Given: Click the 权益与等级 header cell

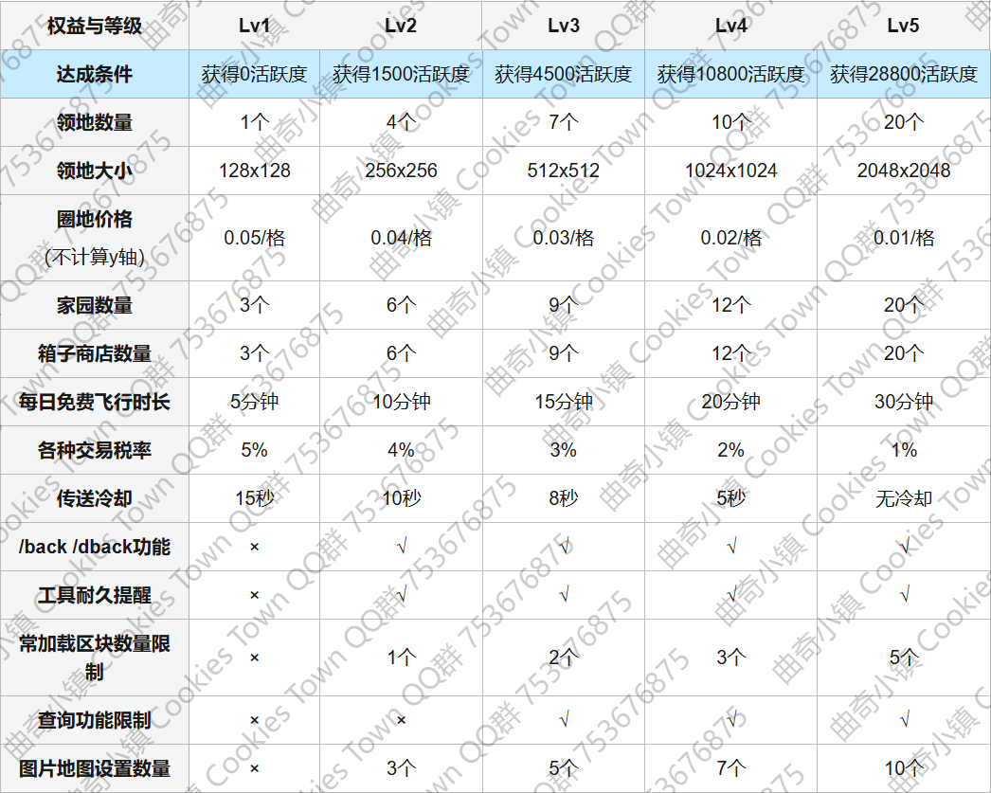Looking at the screenshot, I should [x=94, y=26].
